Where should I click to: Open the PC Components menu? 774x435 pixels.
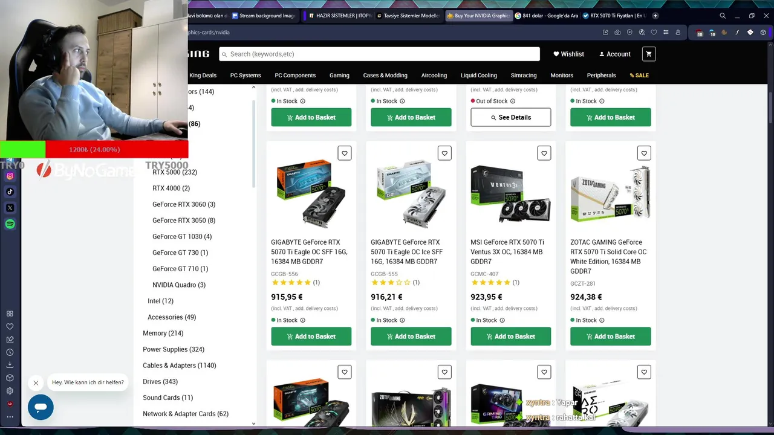click(295, 76)
